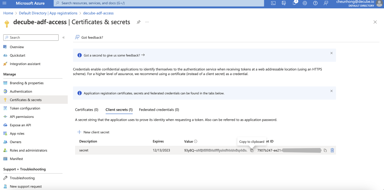Screen dimensions: 384x190
Task: Collapse the left sidebar with double chevron
Action: coord(63,38)
